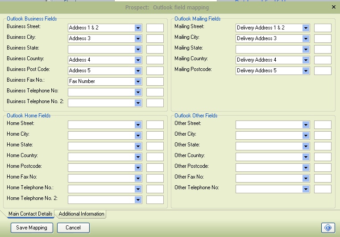Click the Business Post Code label

[28, 69]
